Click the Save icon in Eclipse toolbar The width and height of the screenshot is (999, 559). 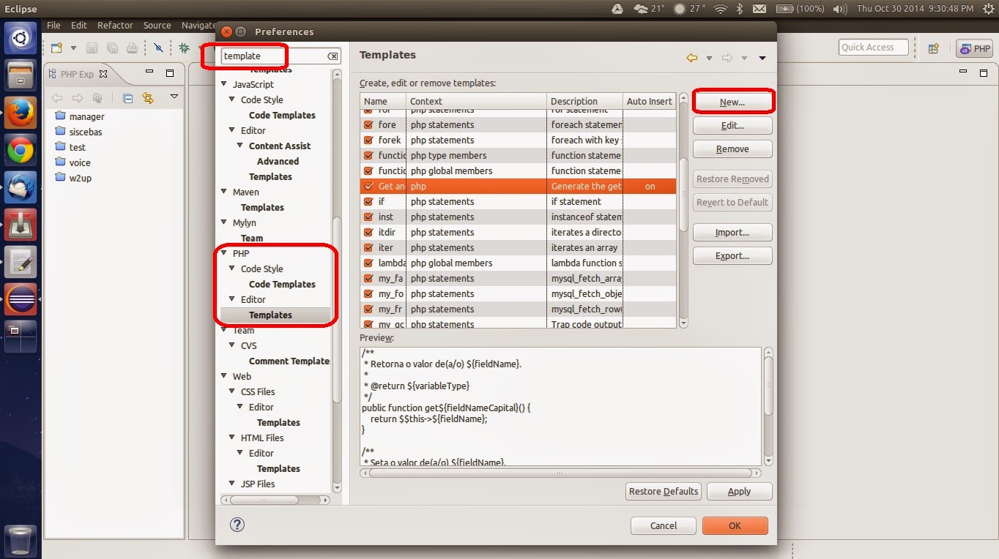click(x=92, y=48)
